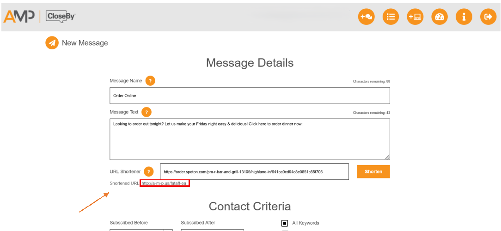Image resolution: width=501 pixels, height=231 pixels.
Task: Open help for Message Text
Action: point(147,112)
